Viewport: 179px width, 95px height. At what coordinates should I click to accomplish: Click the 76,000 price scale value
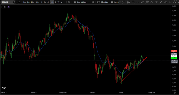pos(174,30)
